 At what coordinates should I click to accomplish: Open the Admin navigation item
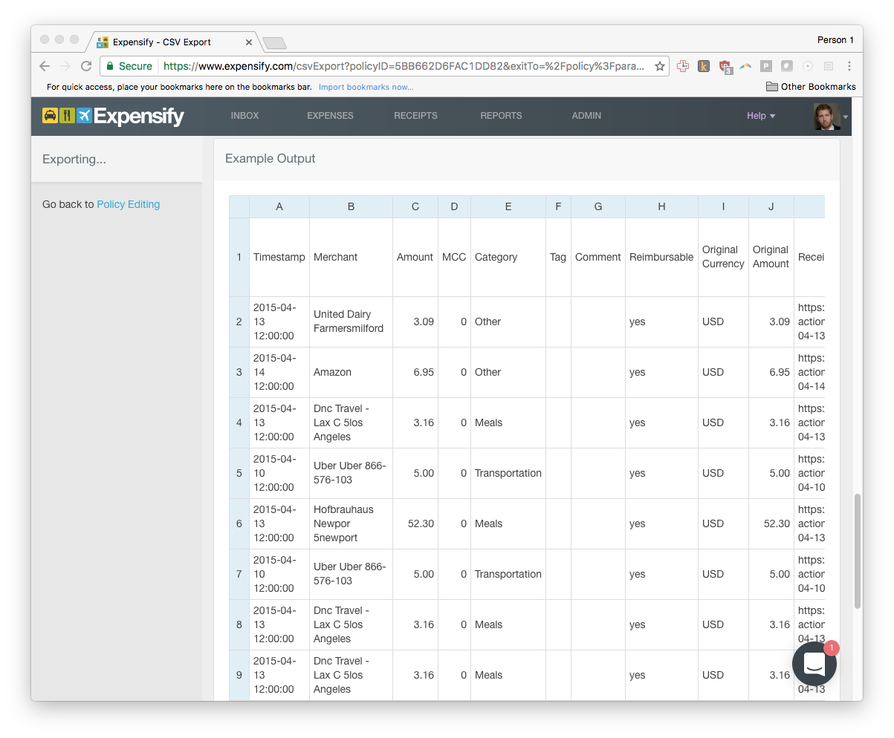click(586, 116)
